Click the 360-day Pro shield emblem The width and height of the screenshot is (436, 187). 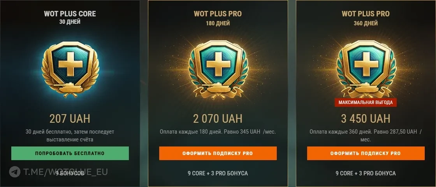tap(366, 69)
